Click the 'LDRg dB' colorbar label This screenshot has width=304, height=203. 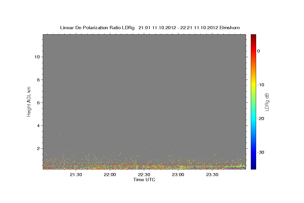[267, 102]
